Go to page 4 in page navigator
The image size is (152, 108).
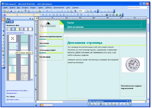click(51, 105)
